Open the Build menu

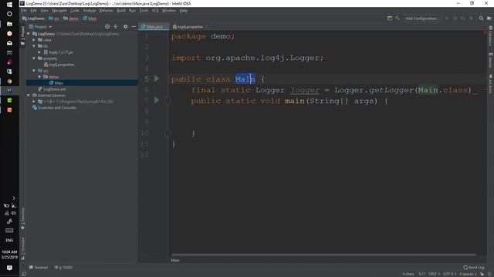[121, 11]
